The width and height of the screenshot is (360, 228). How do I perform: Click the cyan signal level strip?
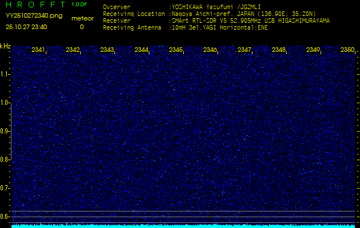tap(183, 226)
